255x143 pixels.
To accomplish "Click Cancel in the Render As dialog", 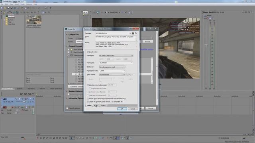I will pyautogui.click(x=151, y=108).
